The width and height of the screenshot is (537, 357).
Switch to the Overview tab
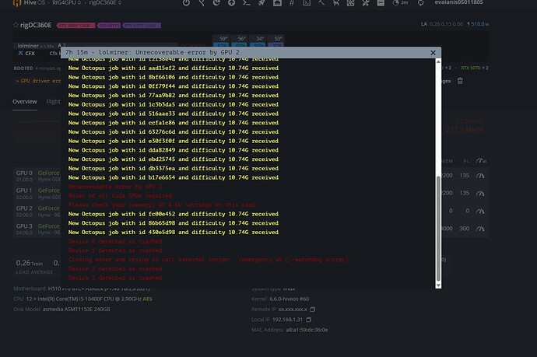24,102
